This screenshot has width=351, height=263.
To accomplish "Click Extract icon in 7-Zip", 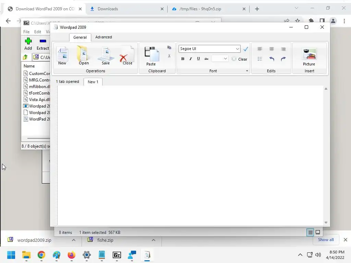I will pyautogui.click(x=43, y=44).
